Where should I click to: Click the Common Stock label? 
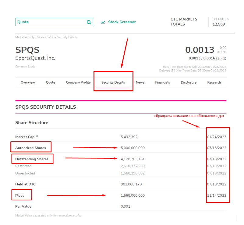tap(25, 67)
